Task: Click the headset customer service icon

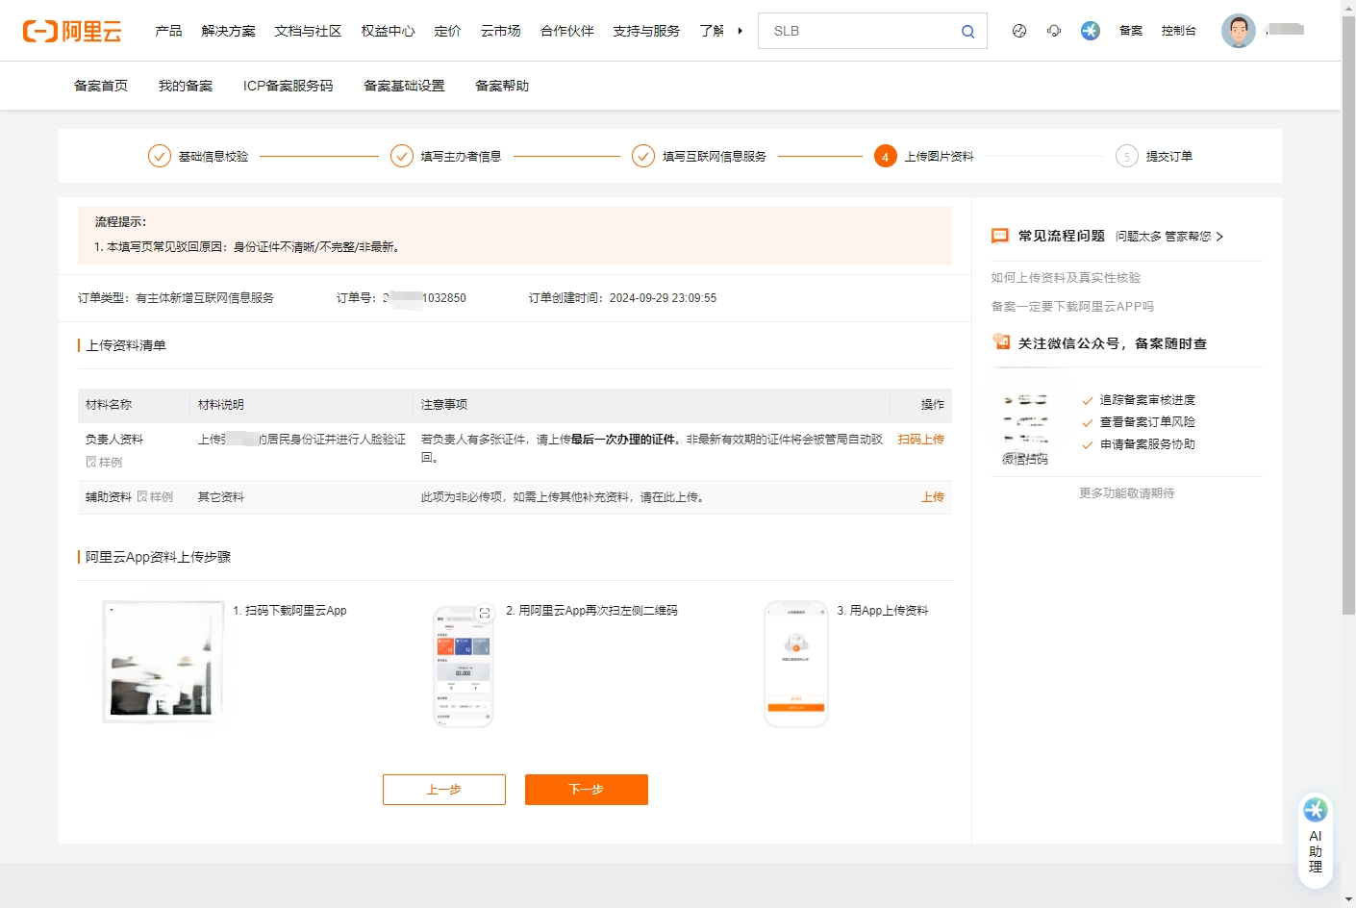Action: (1054, 30)
